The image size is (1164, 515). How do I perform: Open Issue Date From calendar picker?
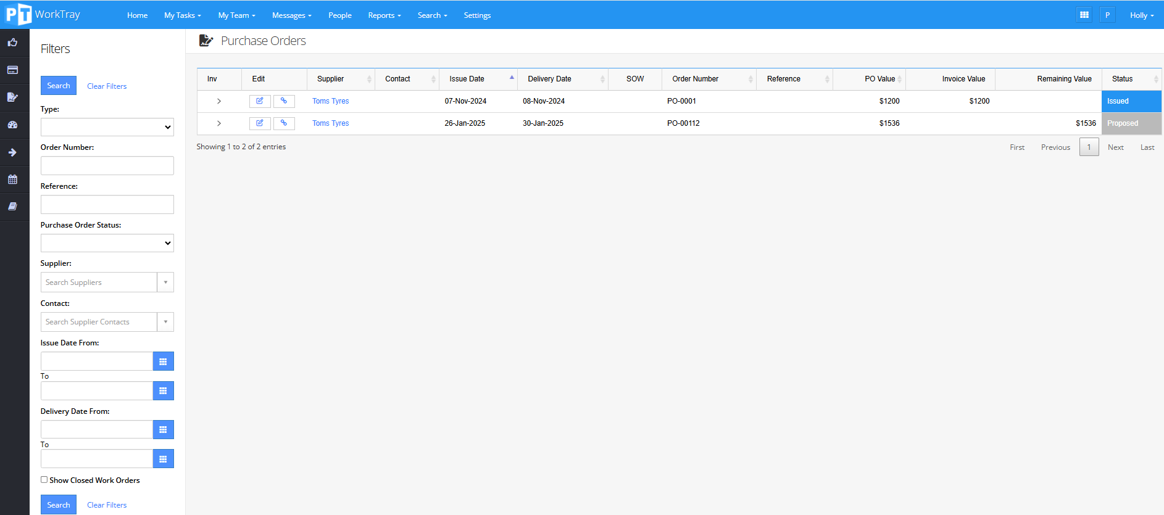click(x=163, y=361)
